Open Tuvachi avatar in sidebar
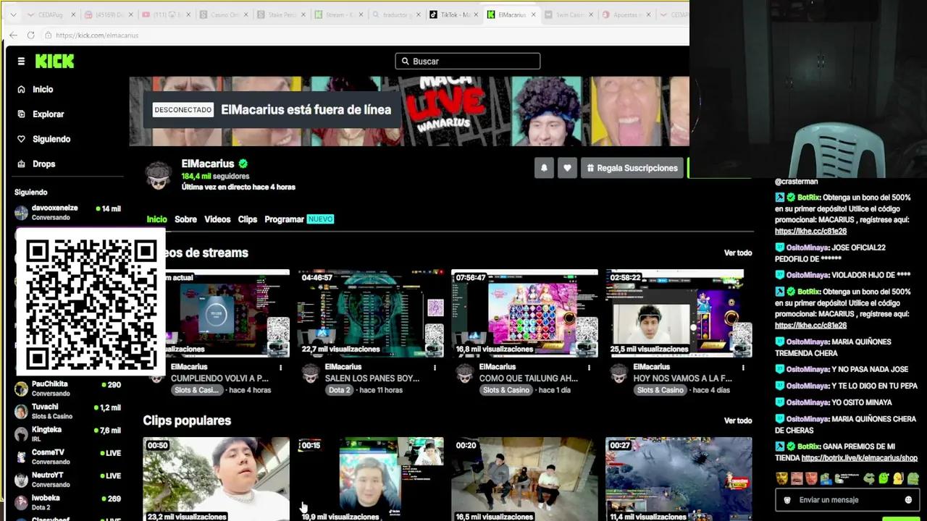This screenshot has height=521, width=927. 21,412
